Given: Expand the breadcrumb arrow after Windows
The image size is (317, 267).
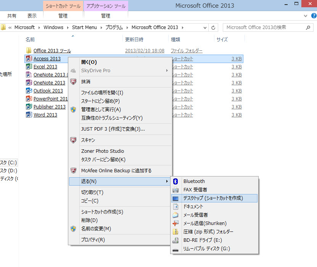Looking at the screenshot, I should (68, 28).
